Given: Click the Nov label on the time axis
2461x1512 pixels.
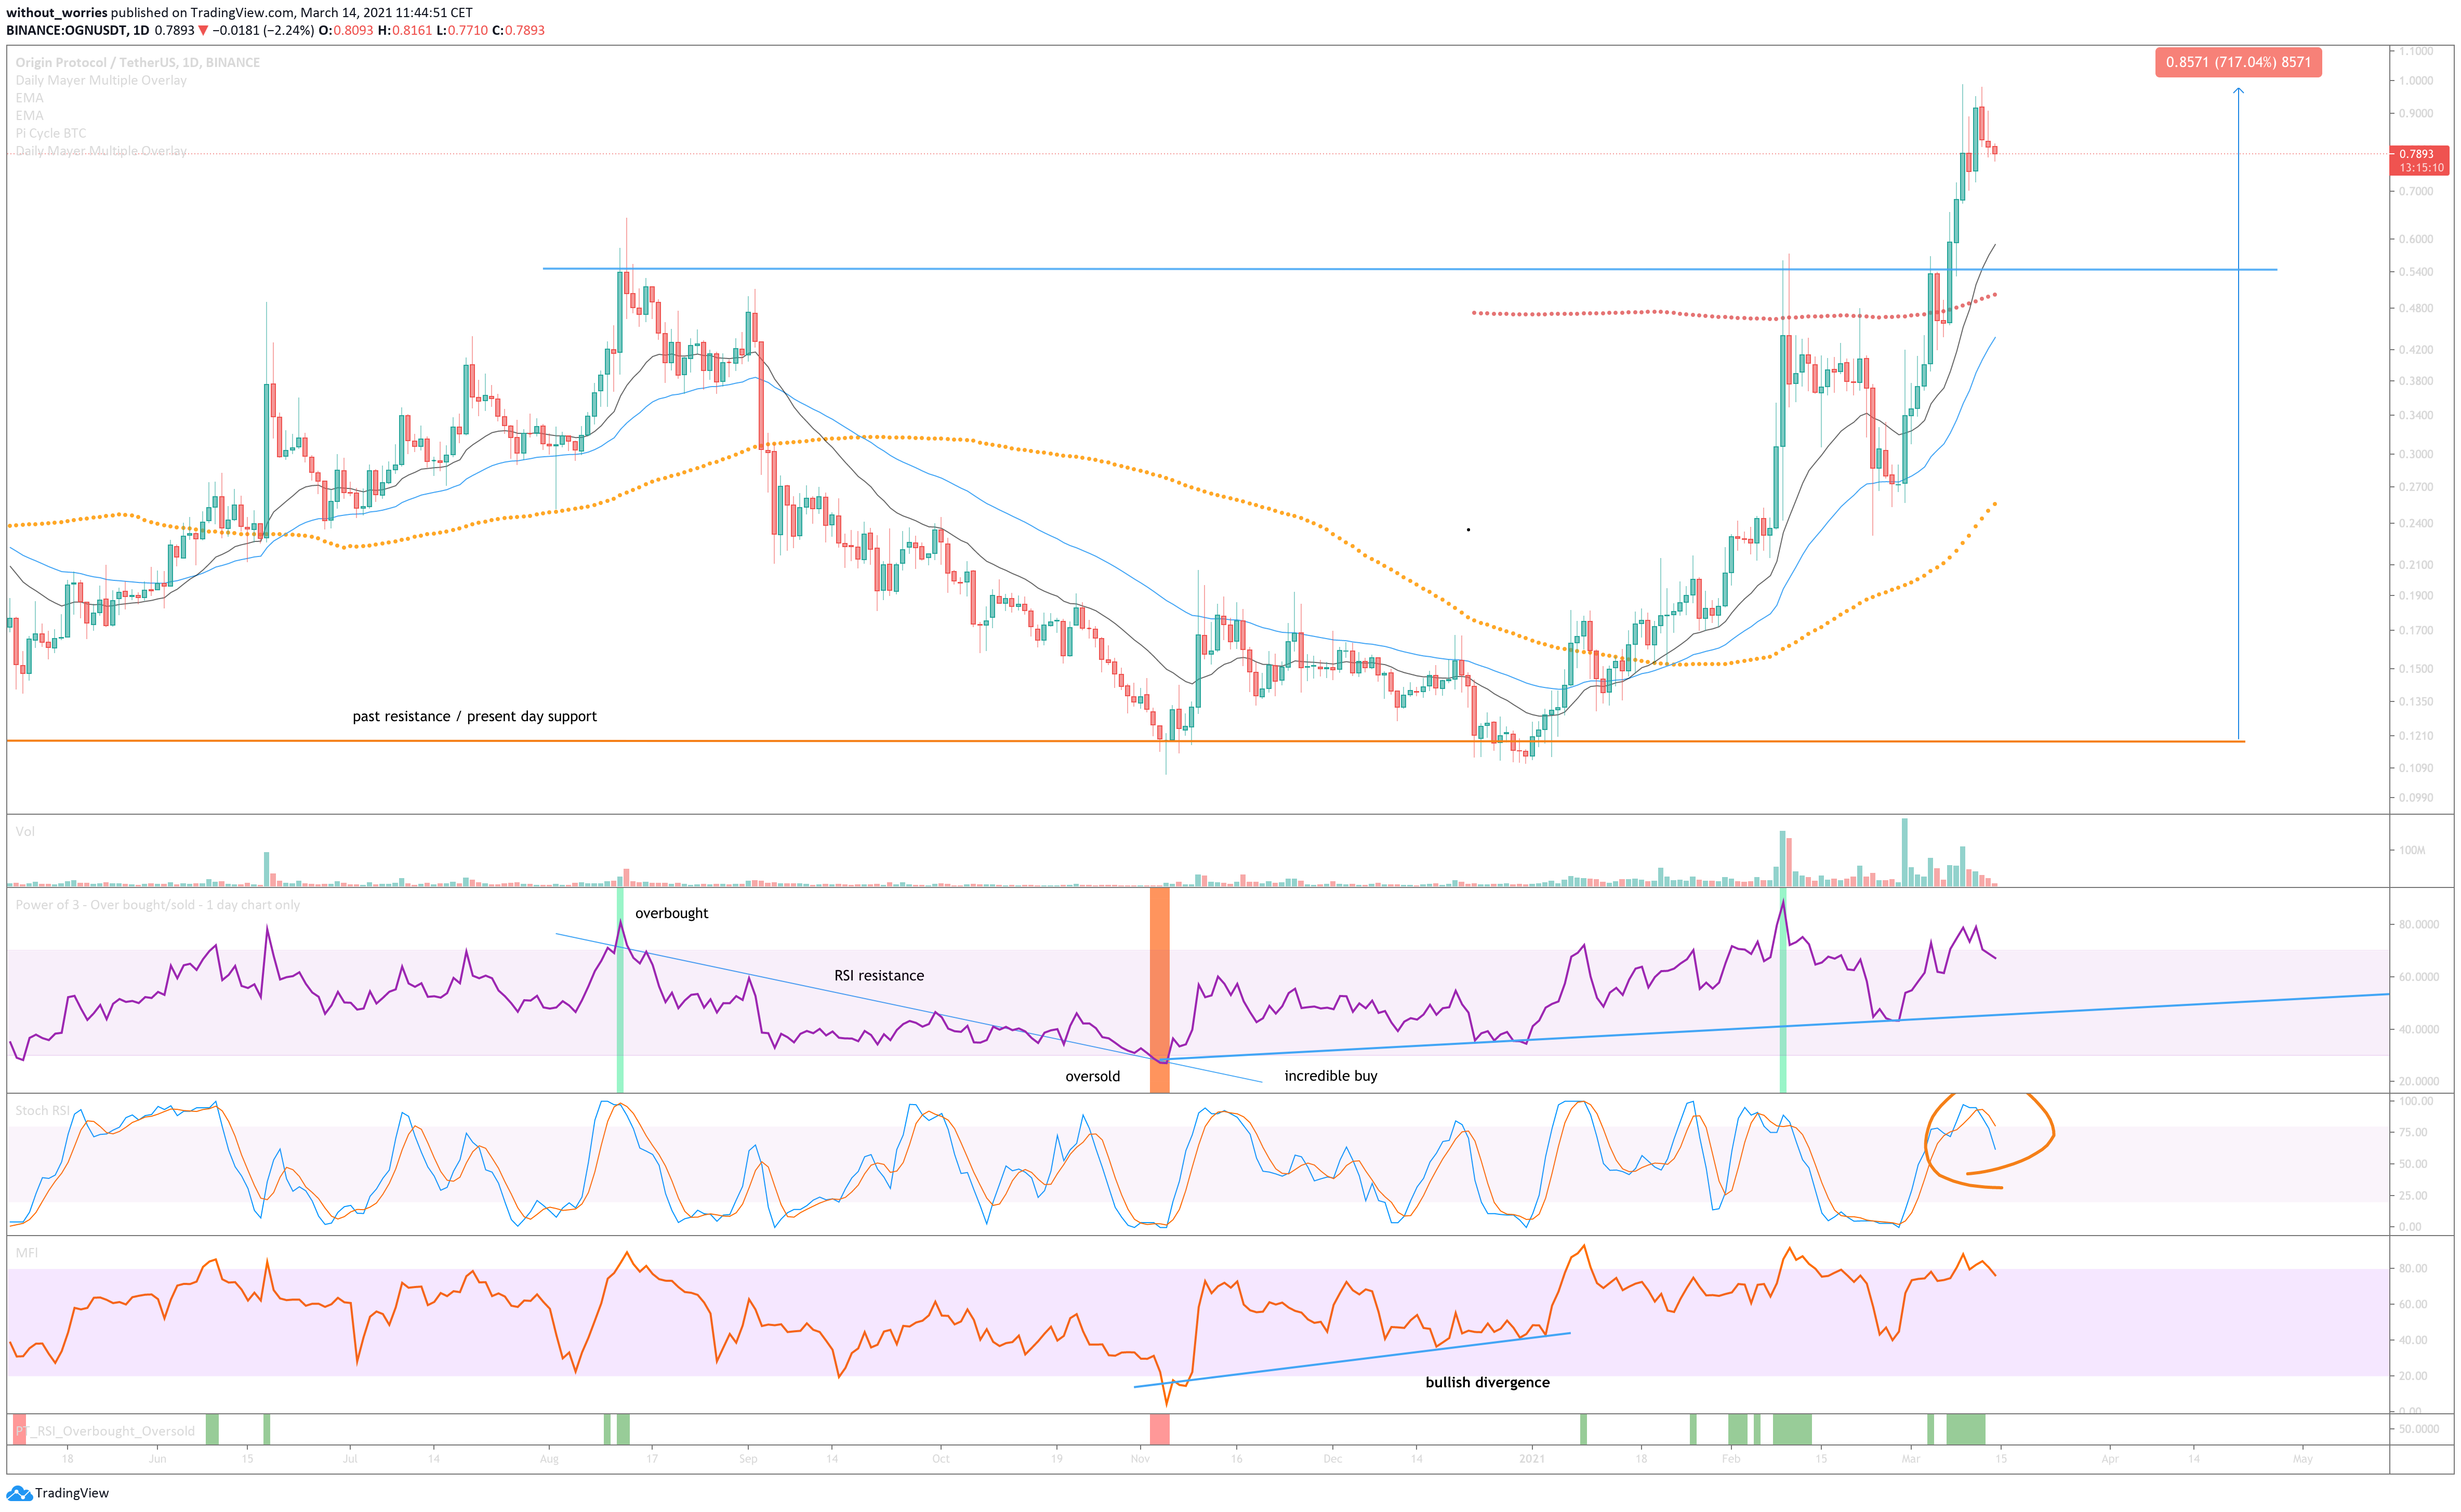Looking at the screenshot, I should tap(1140, 1459).
